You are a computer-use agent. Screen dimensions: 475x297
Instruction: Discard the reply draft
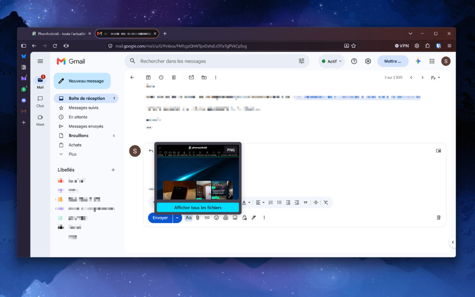pos(439,217)
